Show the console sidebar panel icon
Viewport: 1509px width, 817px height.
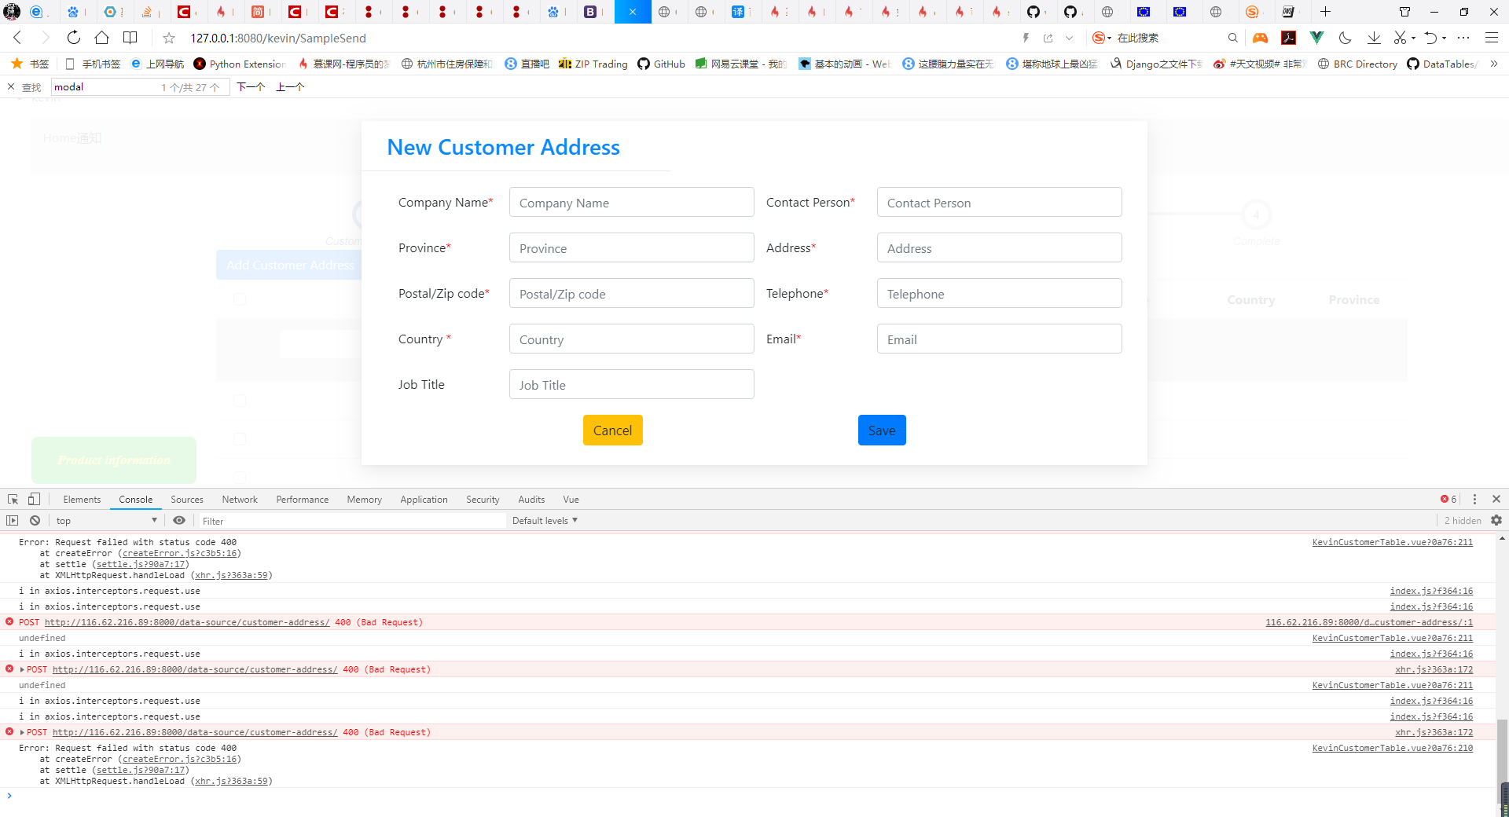[x=12, y=520]
